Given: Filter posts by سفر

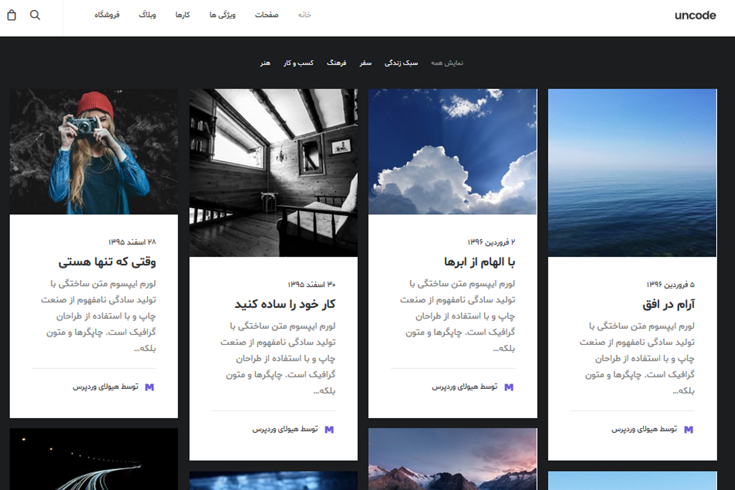Looking at the screenshot, I should [x=365, y=63].
